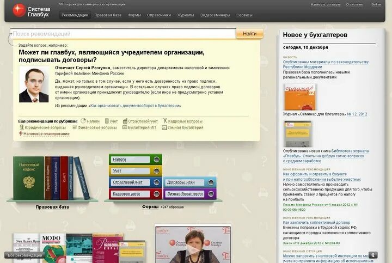Click the МСФО на практике magazine cover
The height and width of the screenshot is (263, 392).
(53, 248)
